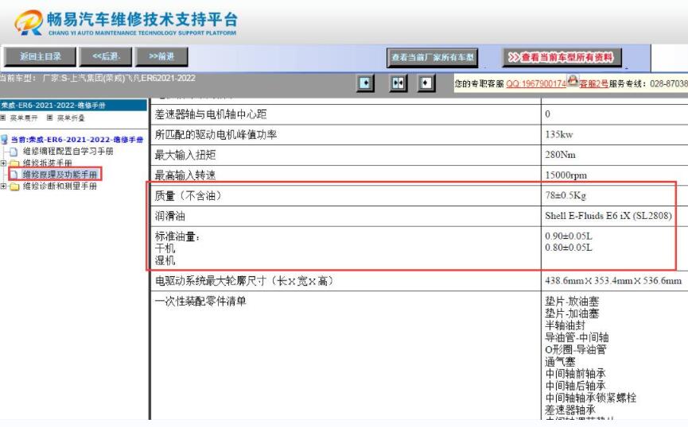Click the 导油管-中间轴 list entry

click(x=577, y=337)
